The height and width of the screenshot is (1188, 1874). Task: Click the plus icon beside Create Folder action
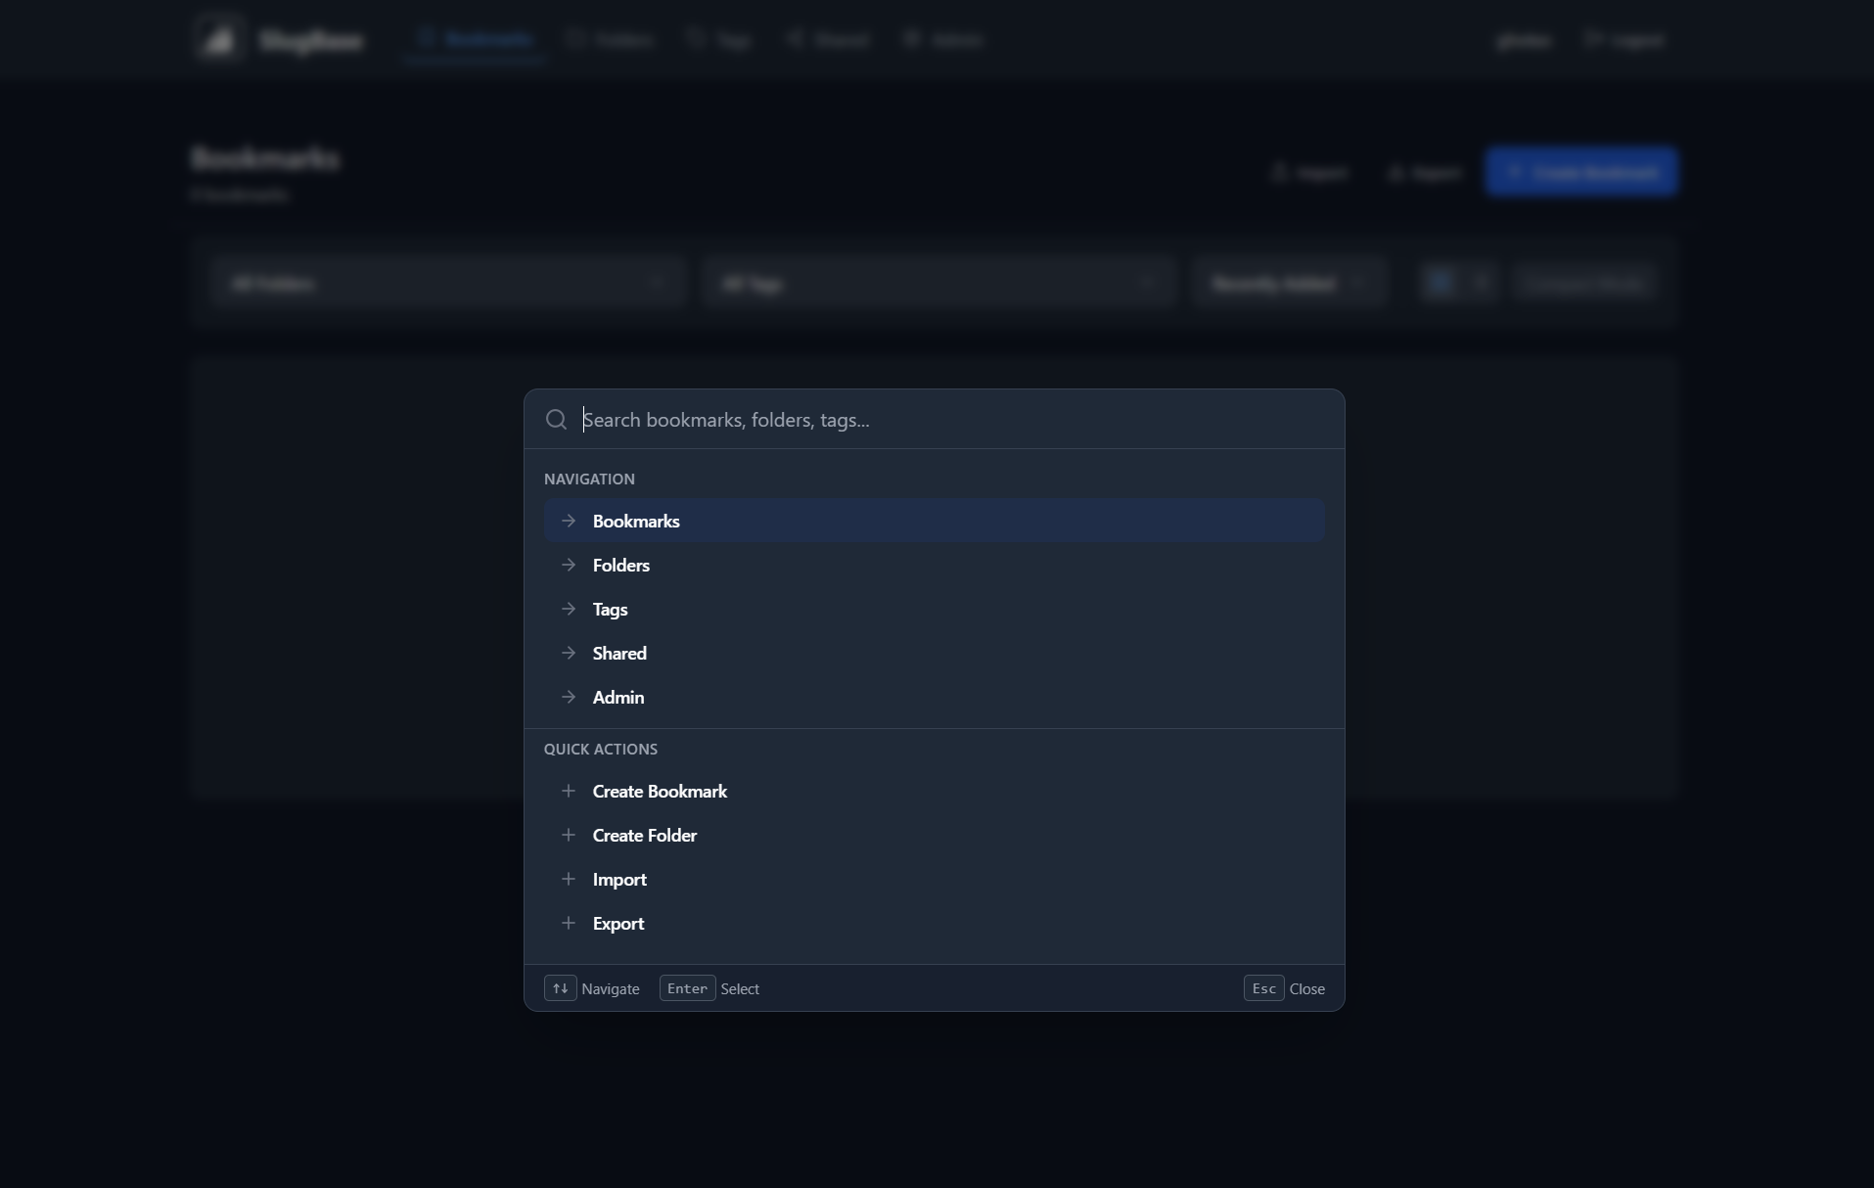[569, 835]
